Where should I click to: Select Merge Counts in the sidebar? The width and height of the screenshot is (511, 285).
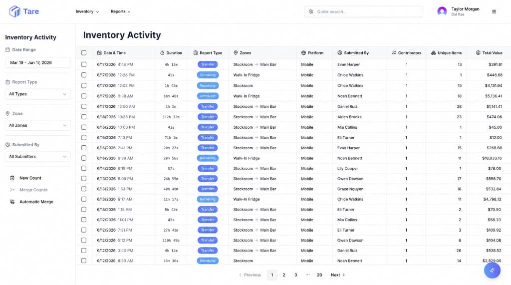(33, 190)
